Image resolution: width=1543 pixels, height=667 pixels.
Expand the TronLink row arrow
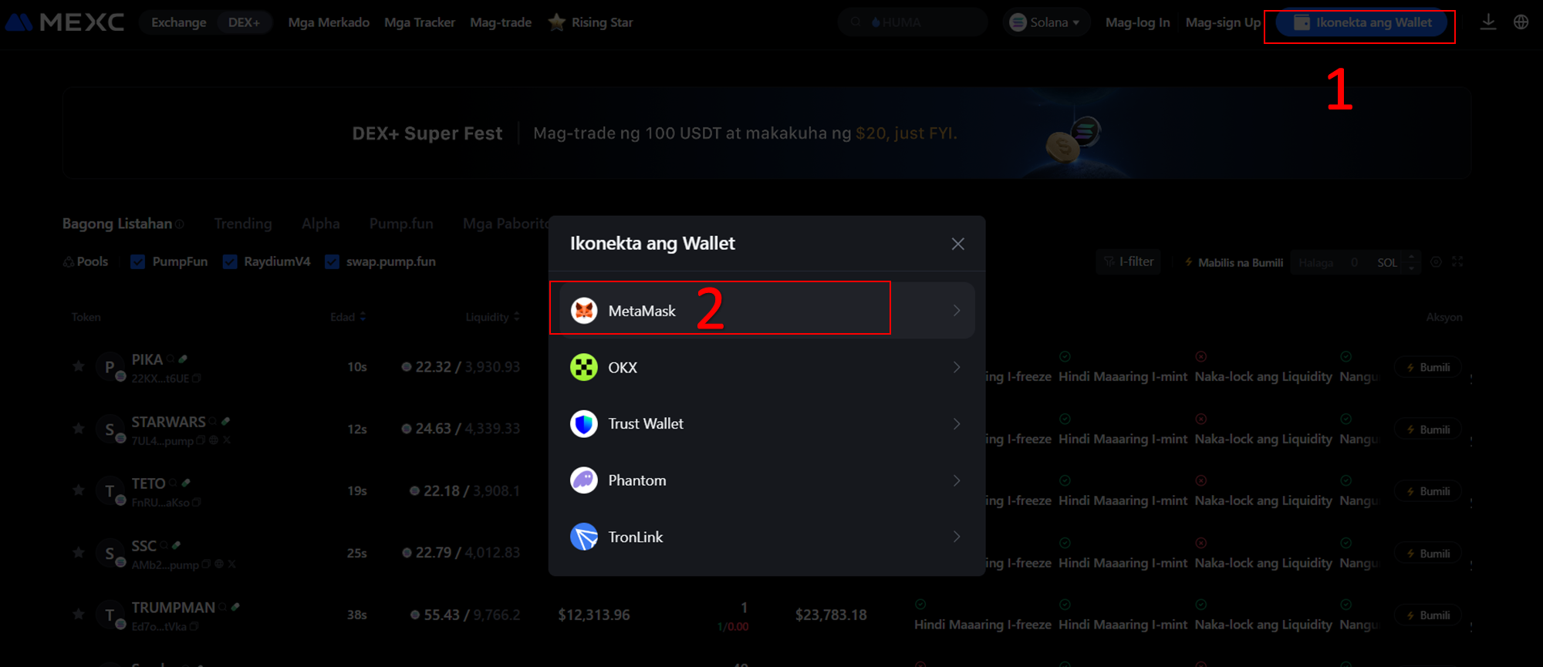957,537
